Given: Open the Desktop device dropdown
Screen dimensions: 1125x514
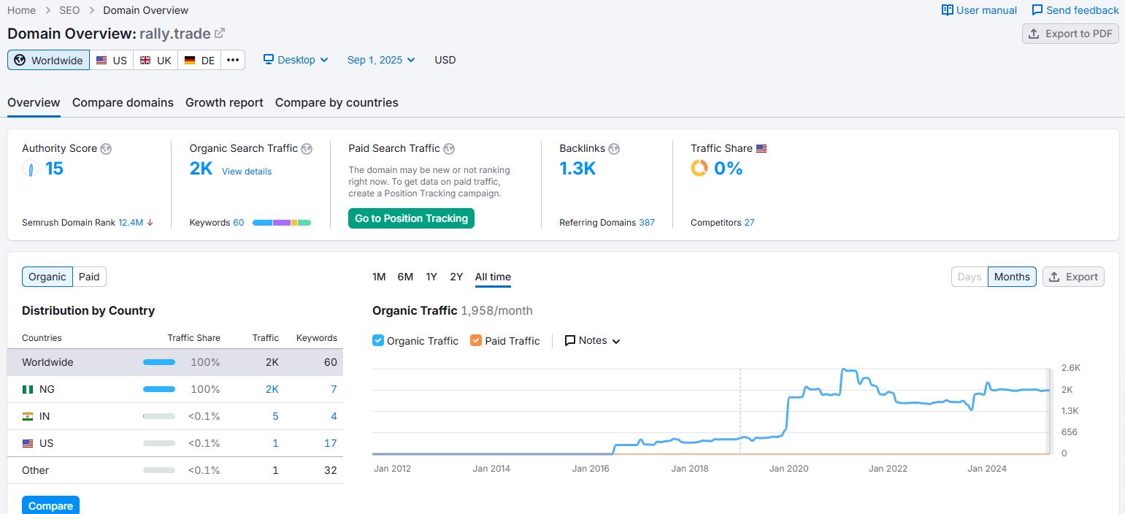Looking at the screenshot, I should (x=296, y=60).
